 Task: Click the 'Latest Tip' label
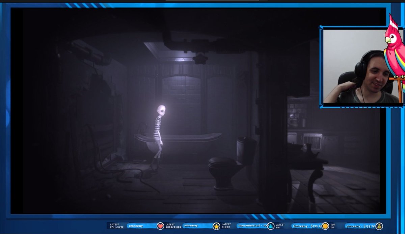(280, 226)
